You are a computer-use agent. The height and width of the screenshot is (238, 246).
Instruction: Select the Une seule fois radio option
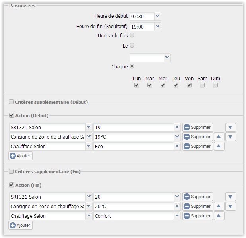coord(132,35)
